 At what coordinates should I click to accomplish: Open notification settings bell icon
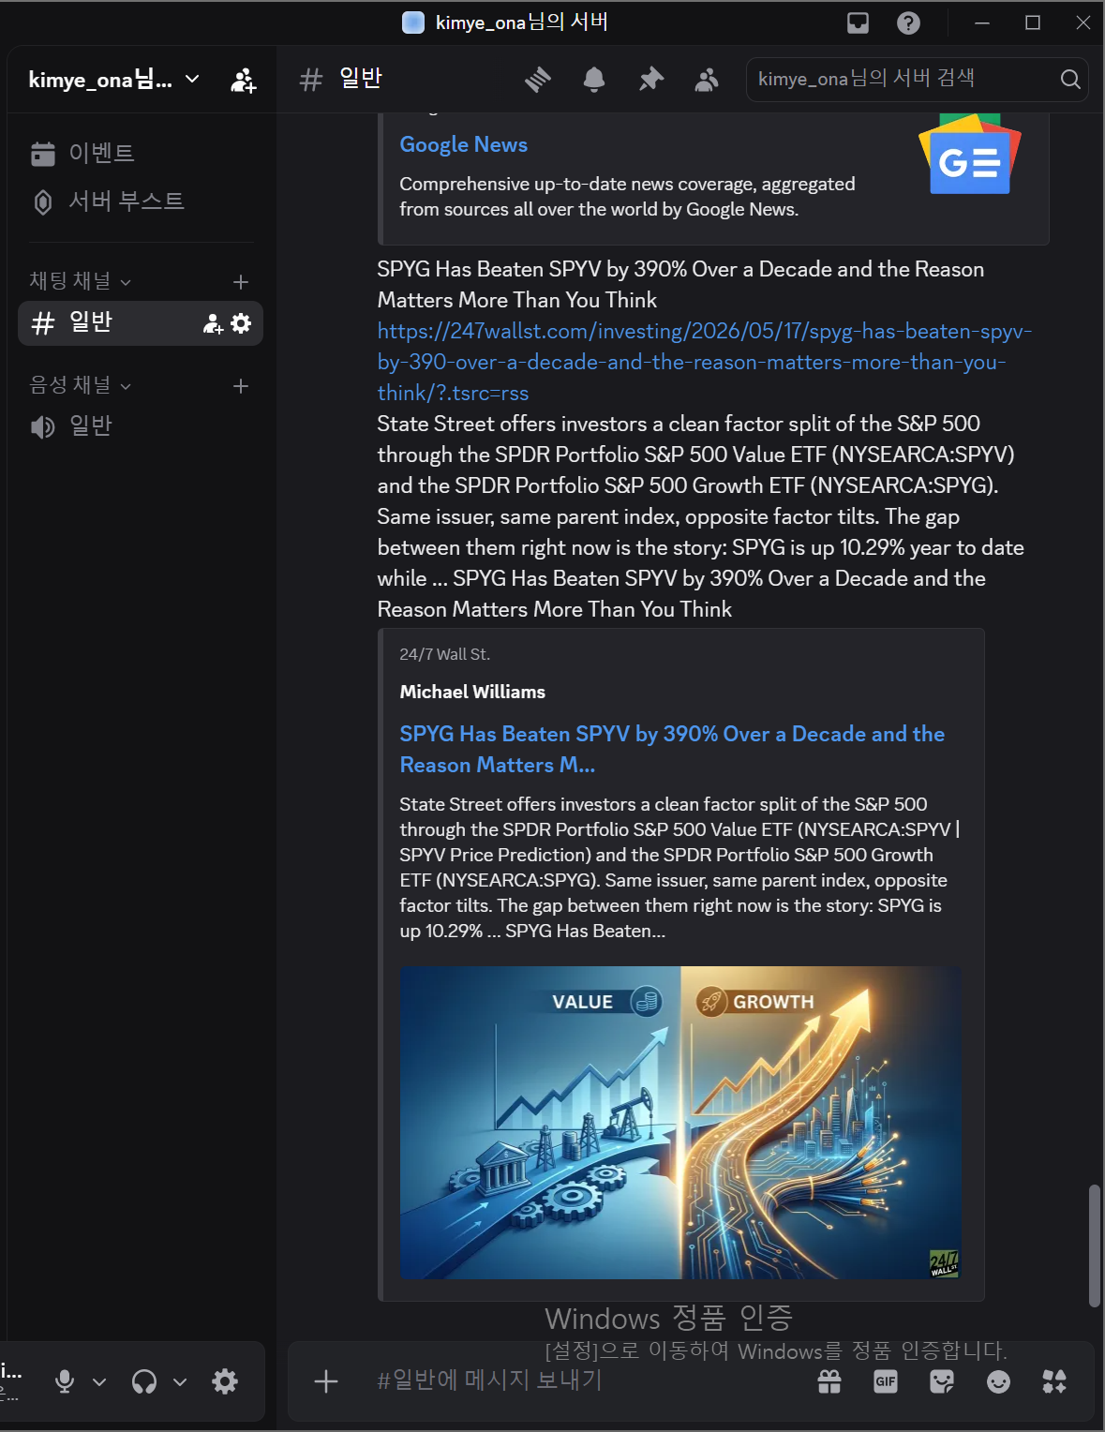tap(594, 80)
